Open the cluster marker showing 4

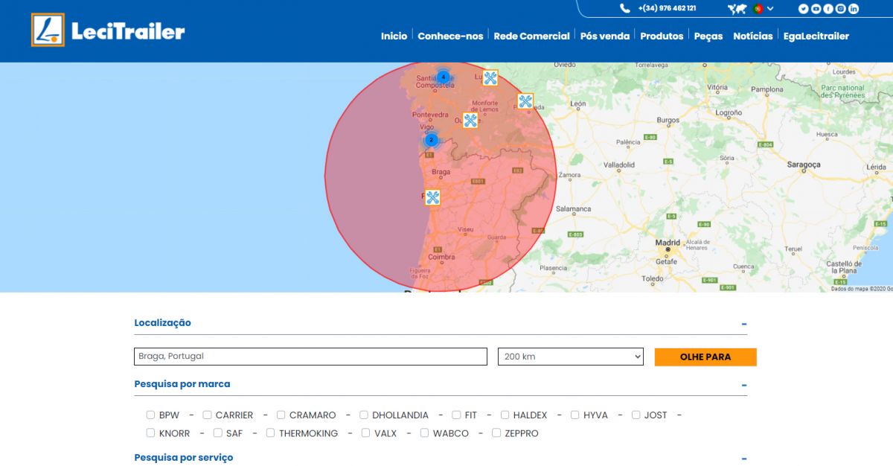[x=443, y=77]
